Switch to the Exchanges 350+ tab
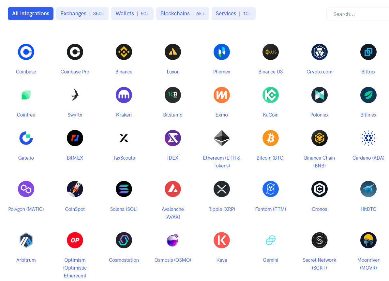This screenshot has height=281, width=389. (82, 14)
